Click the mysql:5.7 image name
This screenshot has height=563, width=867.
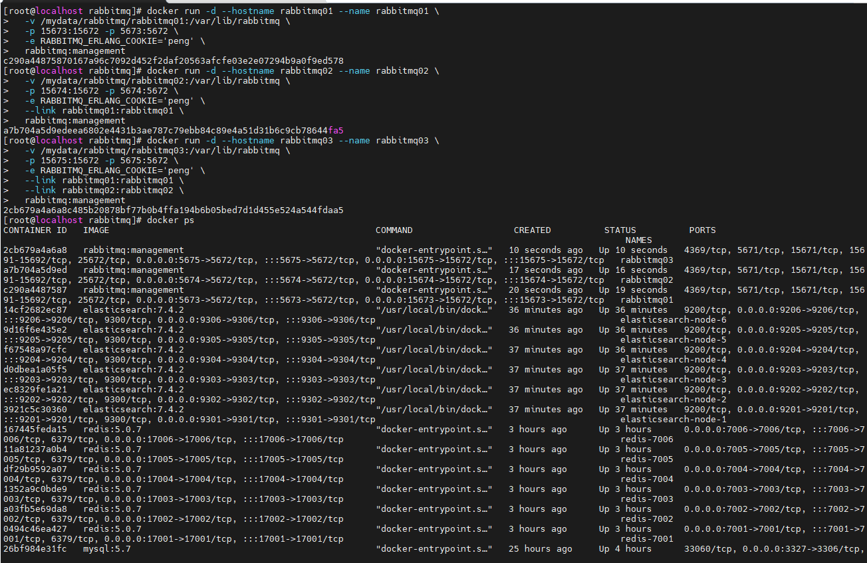(107, 549)
